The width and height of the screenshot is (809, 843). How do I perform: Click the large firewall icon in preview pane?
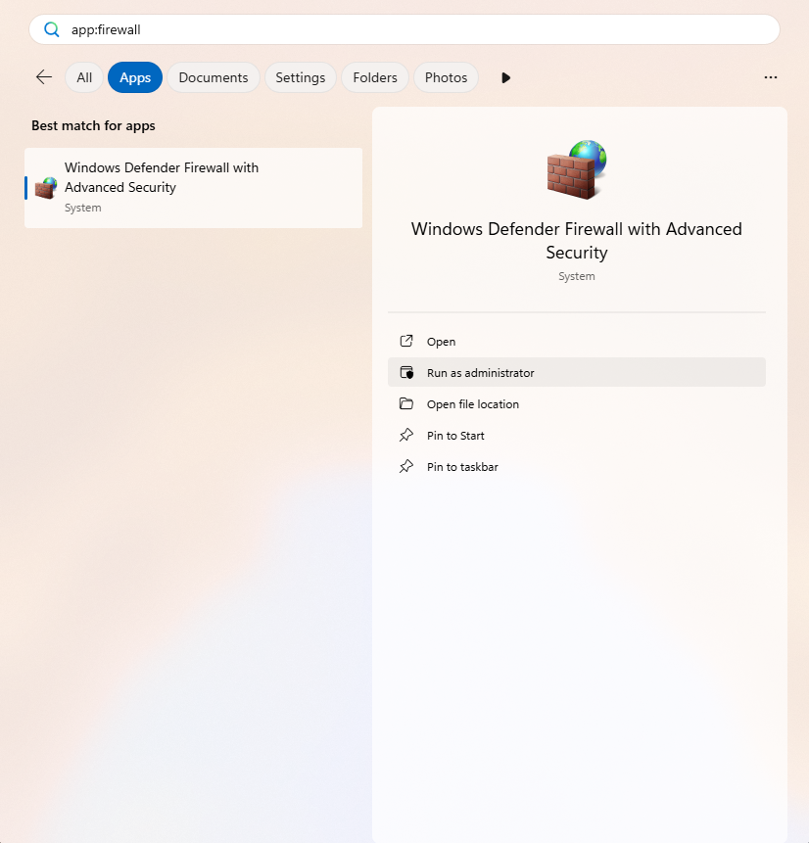point(576,168)
